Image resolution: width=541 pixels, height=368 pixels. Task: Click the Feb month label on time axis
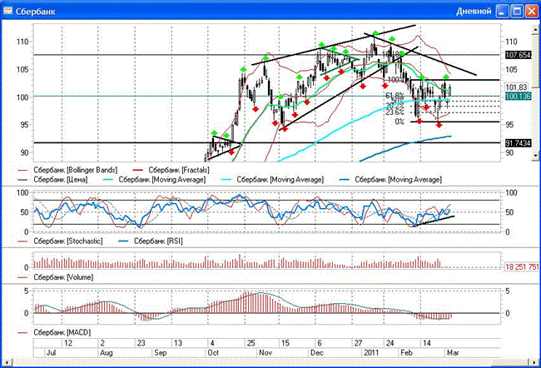[x=406, y=353]
